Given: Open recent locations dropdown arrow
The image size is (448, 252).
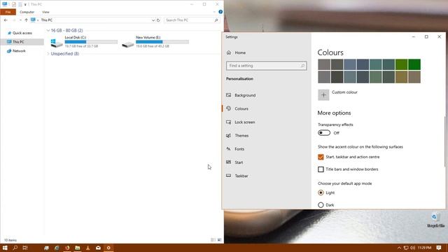Looking at the screenshot, I should [20, 20].
